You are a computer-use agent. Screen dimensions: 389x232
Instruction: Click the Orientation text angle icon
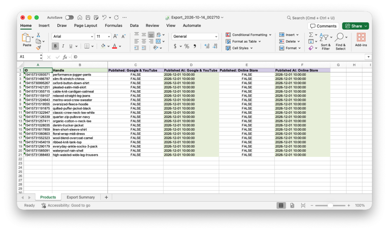[x=155, y=48]
